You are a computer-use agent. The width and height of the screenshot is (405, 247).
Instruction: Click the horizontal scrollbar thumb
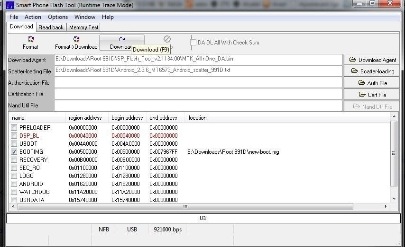click(185, 206)
